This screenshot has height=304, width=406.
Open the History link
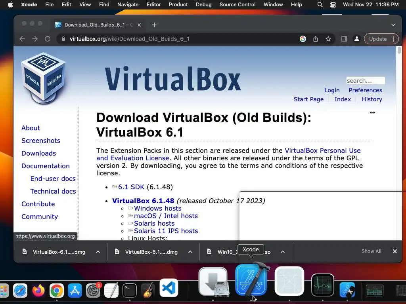tap(372, 99)
